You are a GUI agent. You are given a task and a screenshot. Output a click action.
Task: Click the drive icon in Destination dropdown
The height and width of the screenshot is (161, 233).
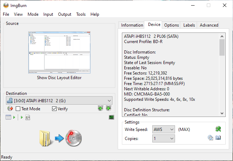pos(10,100)
